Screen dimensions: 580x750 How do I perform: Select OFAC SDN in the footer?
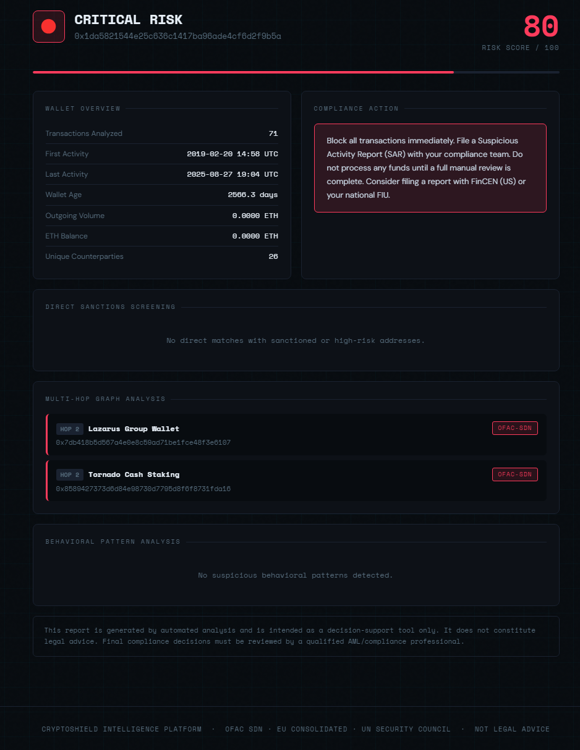244,729
